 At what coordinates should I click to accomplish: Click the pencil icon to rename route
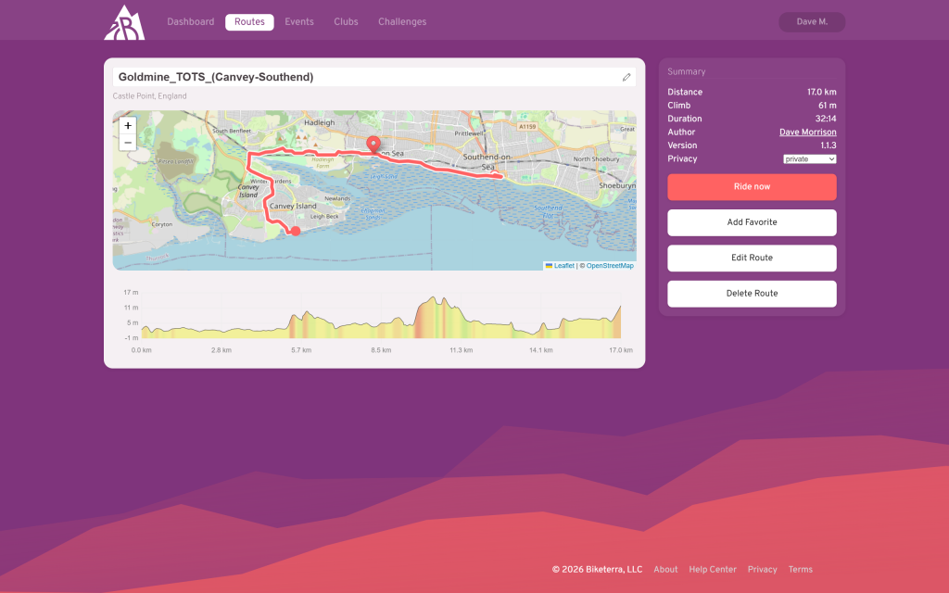coord(626,77)
